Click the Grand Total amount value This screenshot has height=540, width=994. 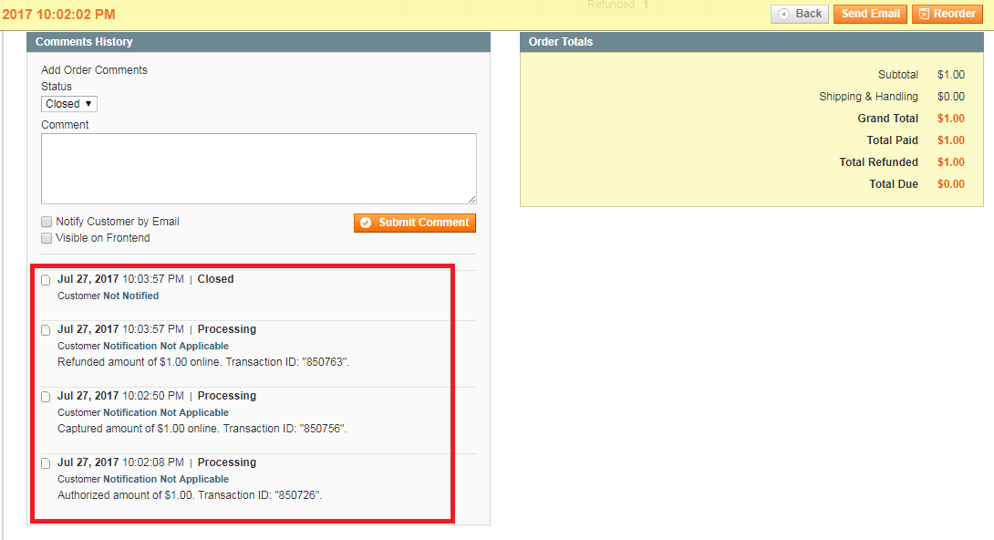coord(950,119)
